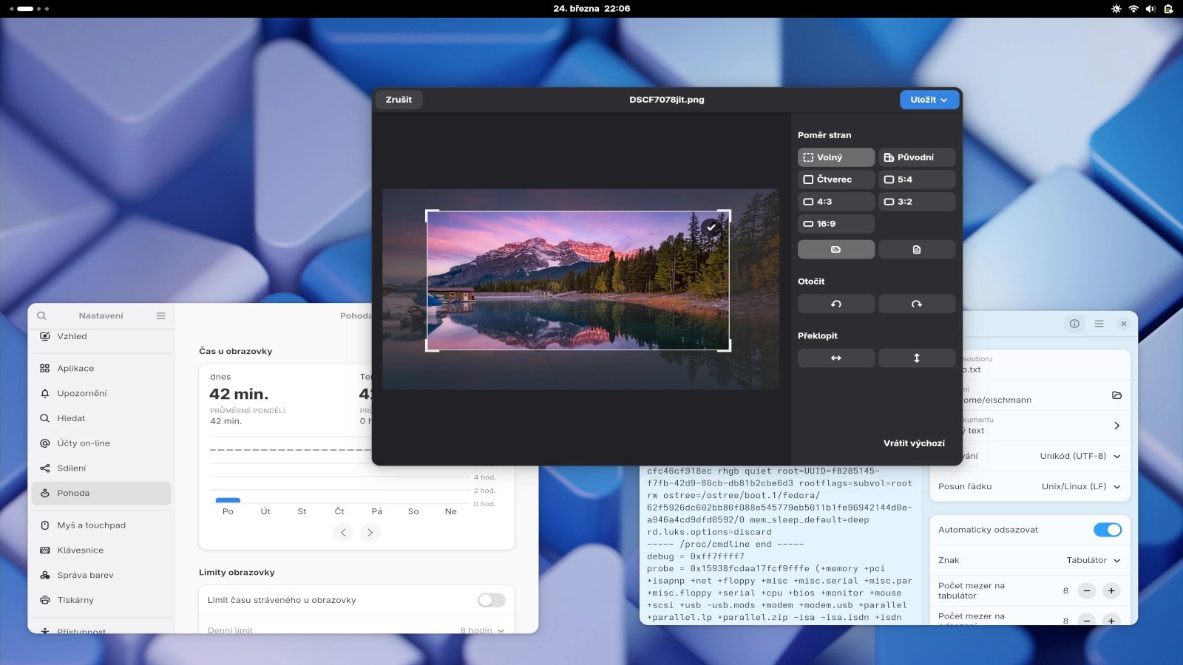
Task: Click the checkmark on the crop selection
Action: pyautogui.click(x=711, y=228)
